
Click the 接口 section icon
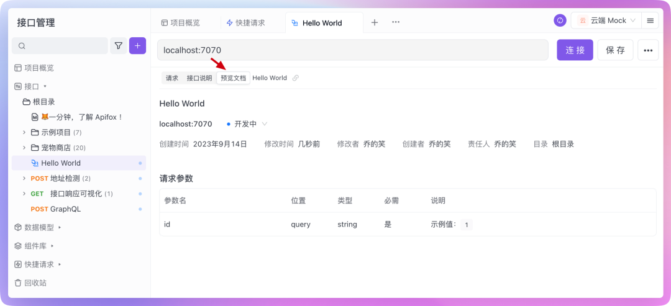18,86
